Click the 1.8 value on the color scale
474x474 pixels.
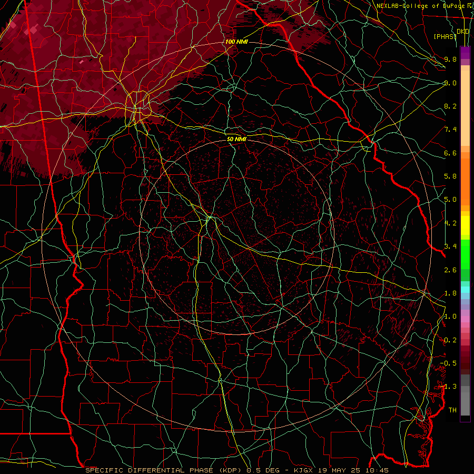(450, 293)
